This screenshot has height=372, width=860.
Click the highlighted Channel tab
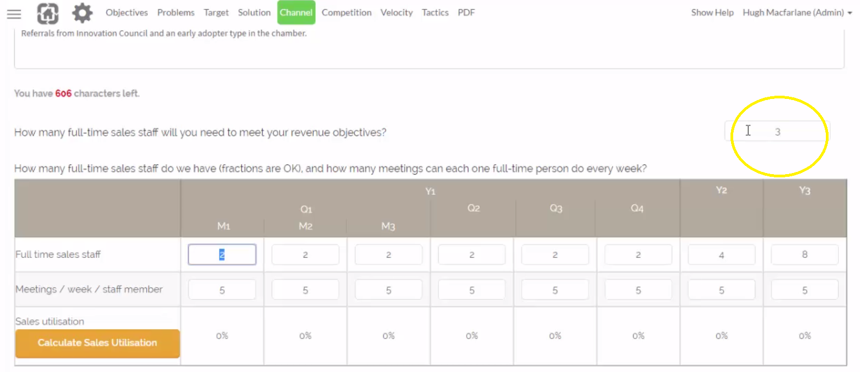296,12
